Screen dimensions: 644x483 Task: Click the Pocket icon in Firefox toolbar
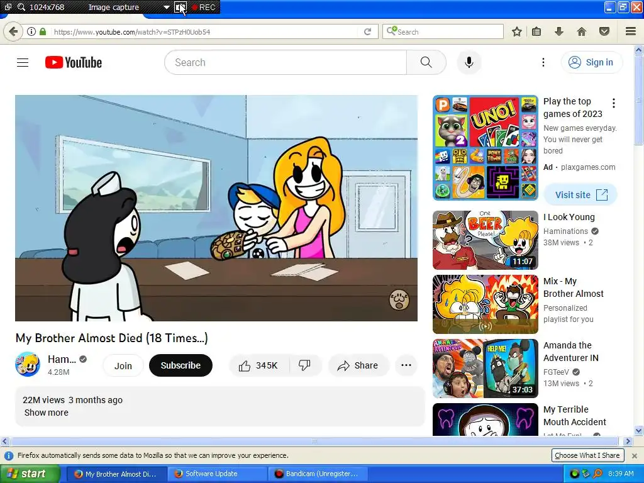point(604,31)
